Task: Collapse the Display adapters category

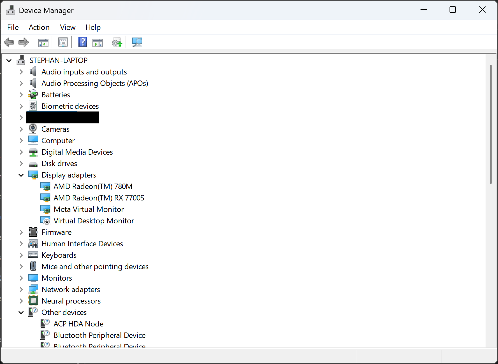Action: (21, 175)
